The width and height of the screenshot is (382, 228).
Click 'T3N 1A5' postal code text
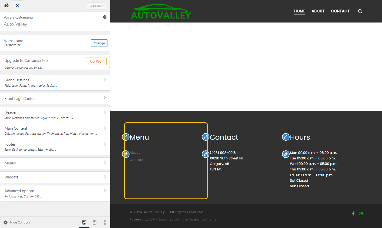click(x=216, y=169)
